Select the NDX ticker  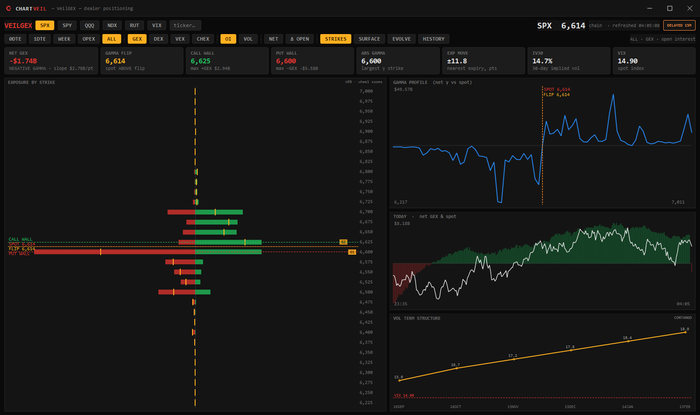coord(112,25)
